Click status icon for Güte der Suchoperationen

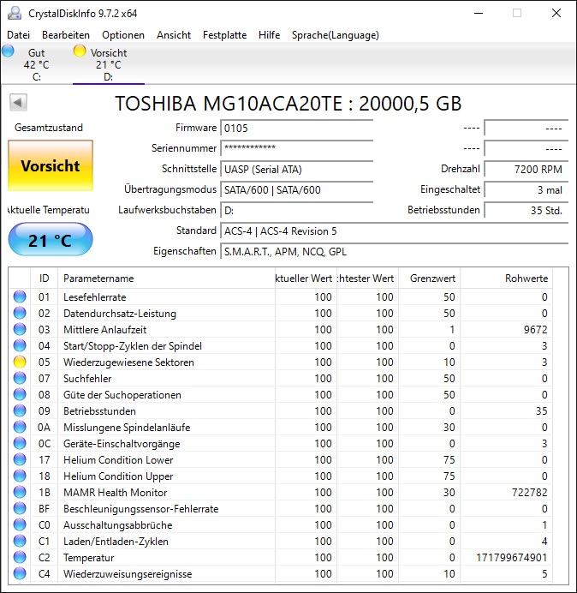click(x=20, y=394)
